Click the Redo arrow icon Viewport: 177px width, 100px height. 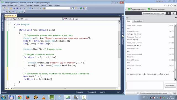35,8
